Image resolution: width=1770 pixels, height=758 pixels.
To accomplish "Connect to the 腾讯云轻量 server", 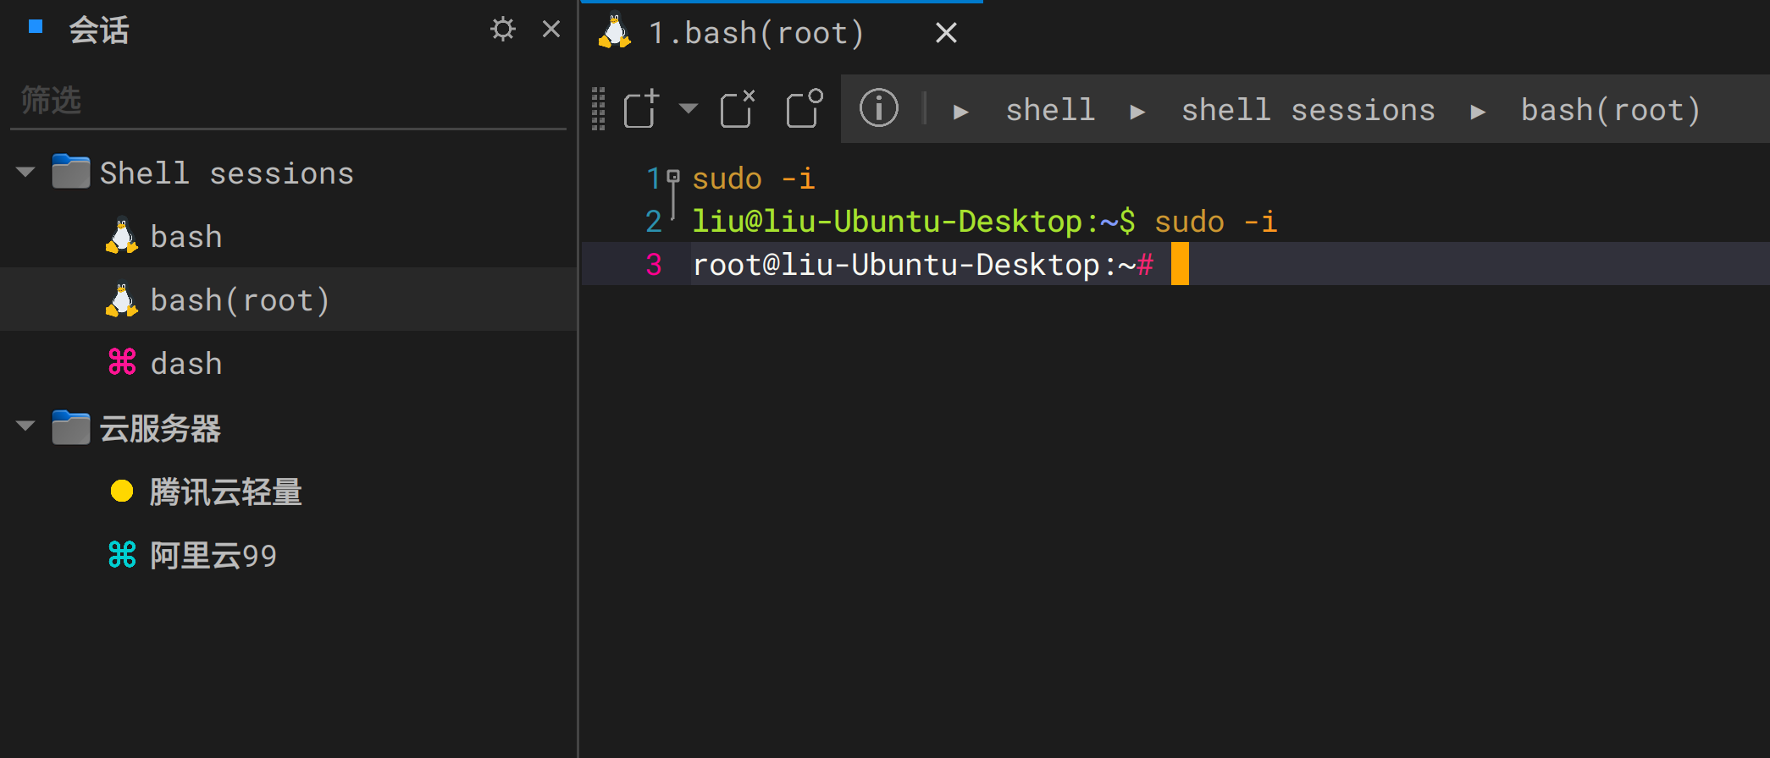I will (225, 492).
